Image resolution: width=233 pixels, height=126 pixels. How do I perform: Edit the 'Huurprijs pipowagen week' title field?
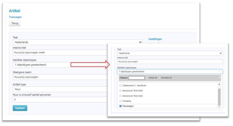point(60,53)
